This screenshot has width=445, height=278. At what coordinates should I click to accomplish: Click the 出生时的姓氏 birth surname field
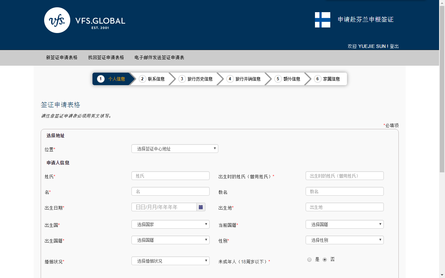(345, 176)
